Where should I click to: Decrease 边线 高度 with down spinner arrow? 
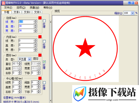pos(35,27)
